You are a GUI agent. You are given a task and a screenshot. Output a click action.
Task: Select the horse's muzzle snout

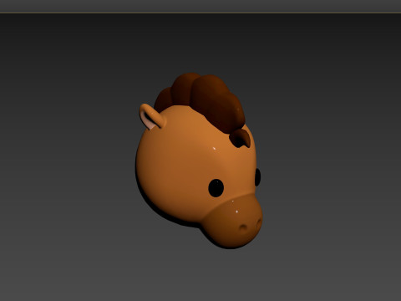point(232,222)
